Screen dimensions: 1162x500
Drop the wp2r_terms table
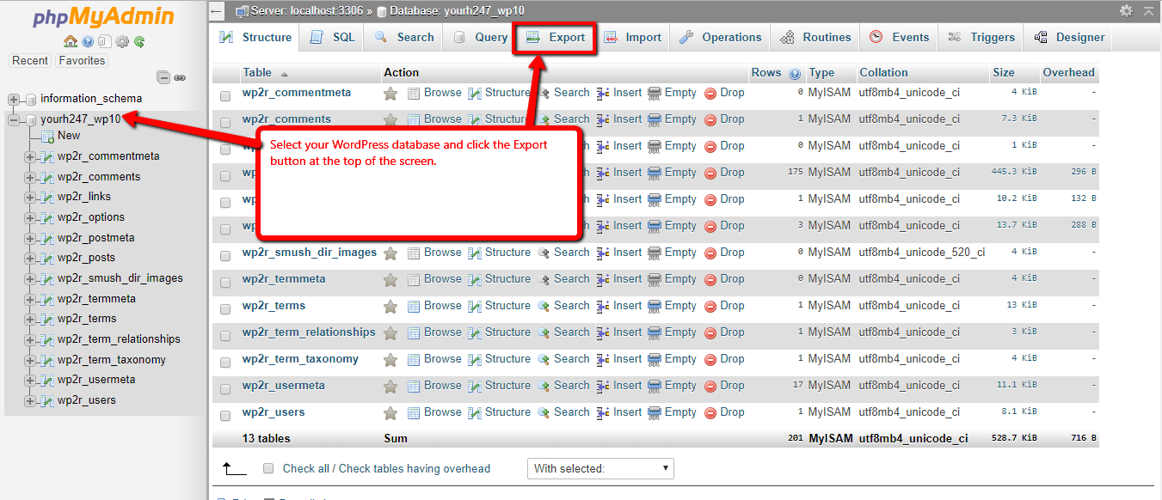coord(724,306)
